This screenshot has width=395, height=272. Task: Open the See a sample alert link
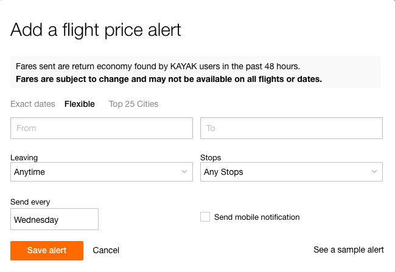(x=349, y=250)
